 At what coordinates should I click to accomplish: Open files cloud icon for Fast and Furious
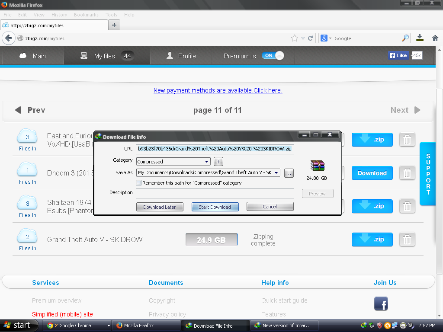point(27,136)
